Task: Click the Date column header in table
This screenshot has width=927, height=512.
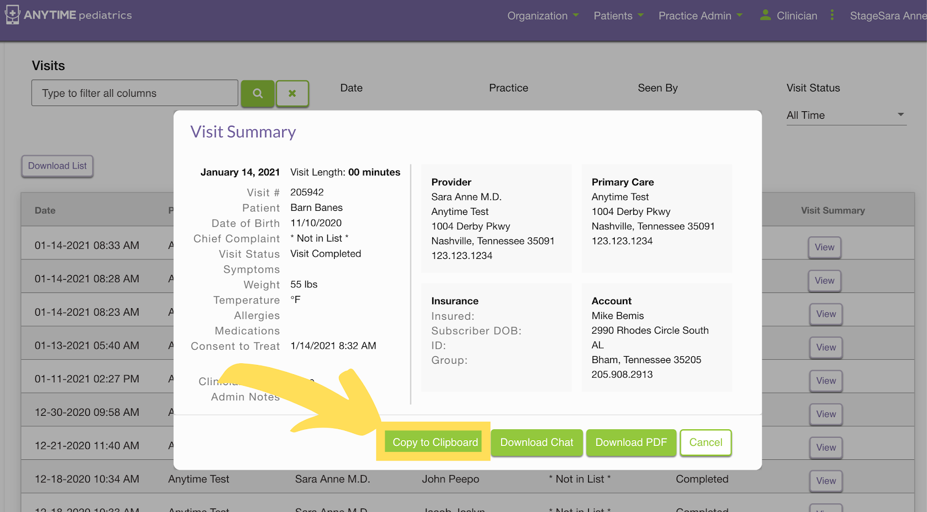Action: coord(45,211)
